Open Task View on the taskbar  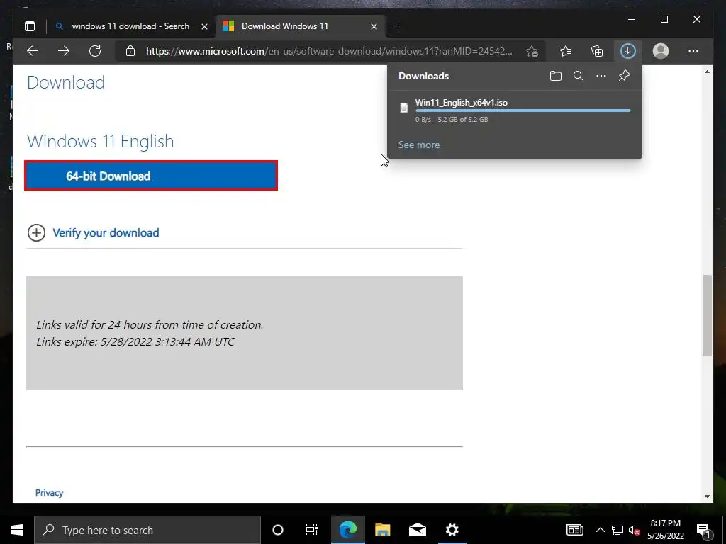312,530
